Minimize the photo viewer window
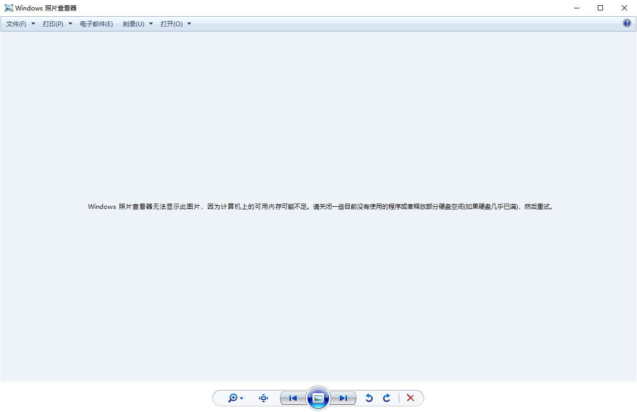This screenshot has height=412, width=637. [577, 8]
